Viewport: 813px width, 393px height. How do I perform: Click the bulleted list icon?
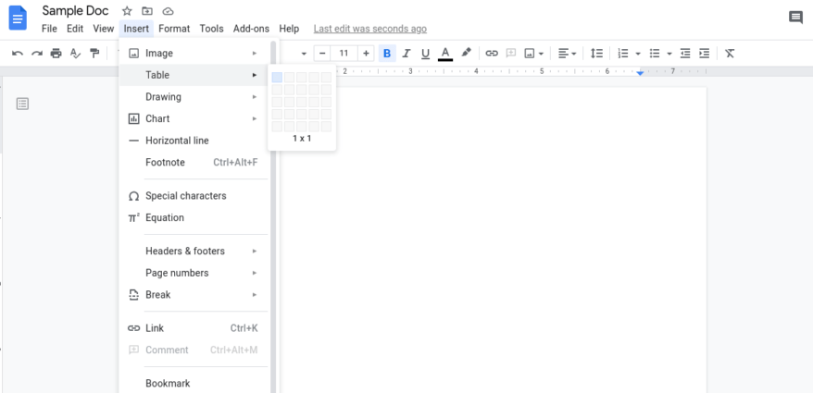click(x=655, y=53)
